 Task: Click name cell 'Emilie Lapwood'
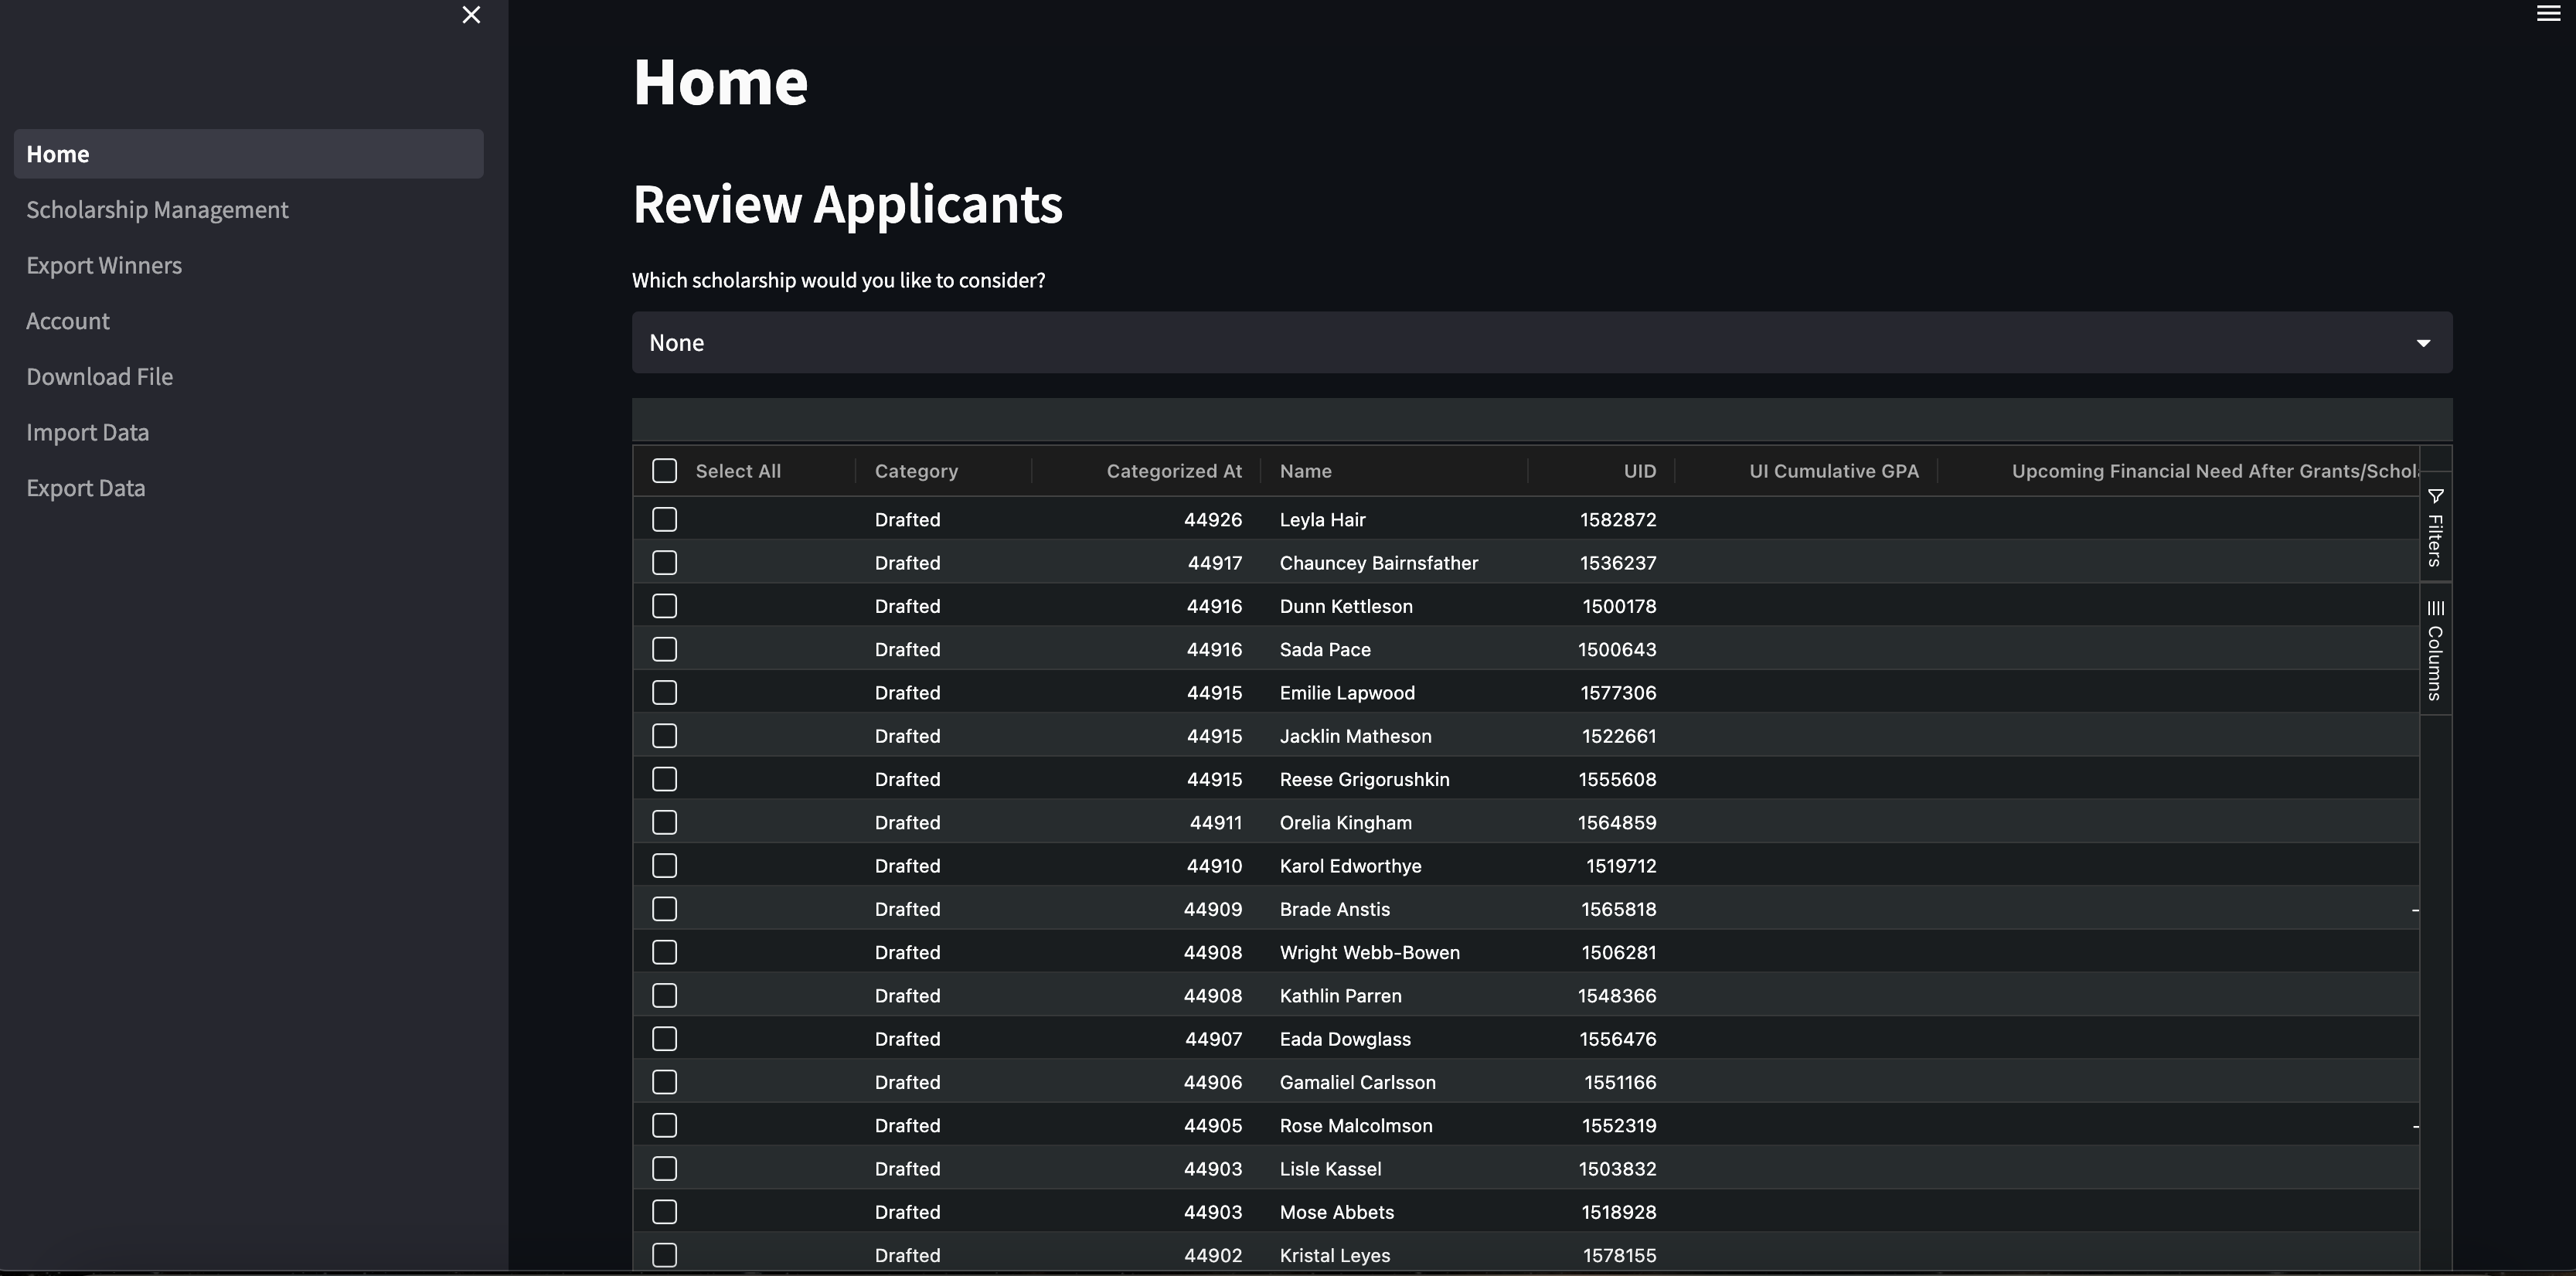(1347, 693)
